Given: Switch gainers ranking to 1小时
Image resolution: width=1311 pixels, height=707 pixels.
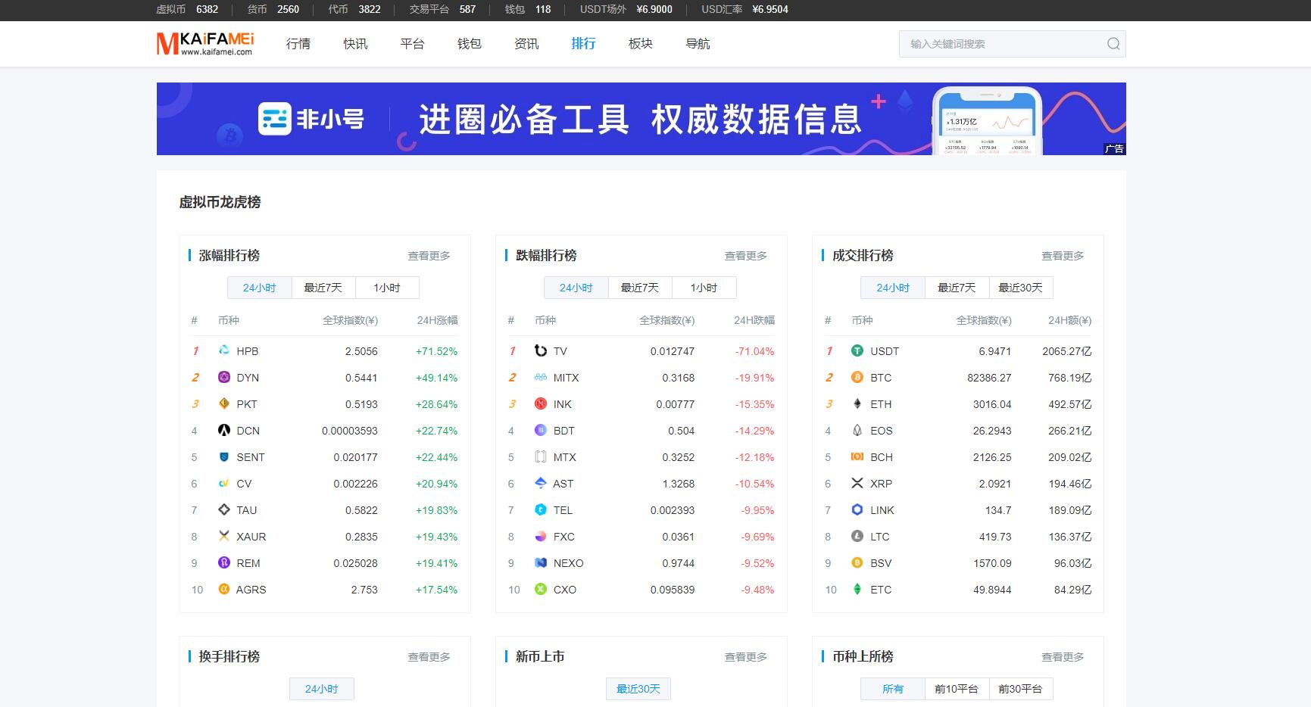Looking at the screenshot, I should (386, 288).
